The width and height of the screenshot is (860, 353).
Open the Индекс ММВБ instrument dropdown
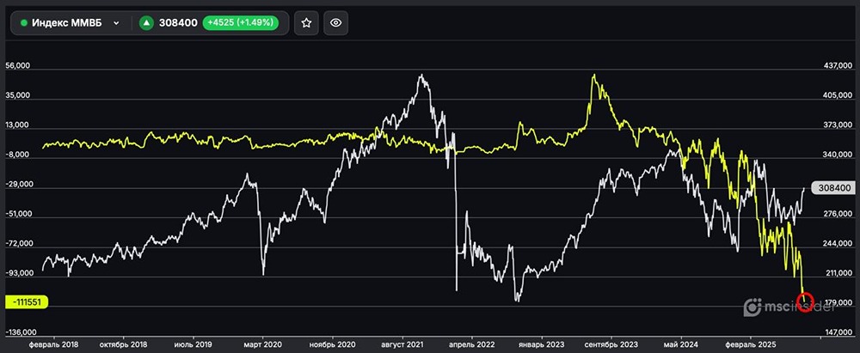(71, 23)
